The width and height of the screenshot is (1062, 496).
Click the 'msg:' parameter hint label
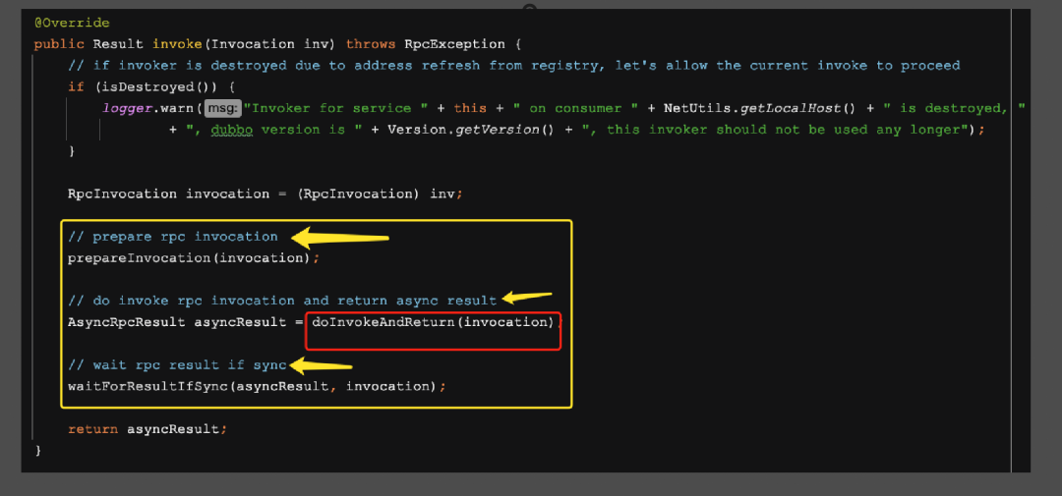(223, 108)
